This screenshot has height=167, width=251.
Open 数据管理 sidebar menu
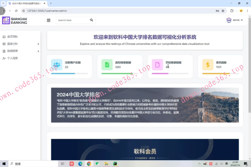(12, 51)
